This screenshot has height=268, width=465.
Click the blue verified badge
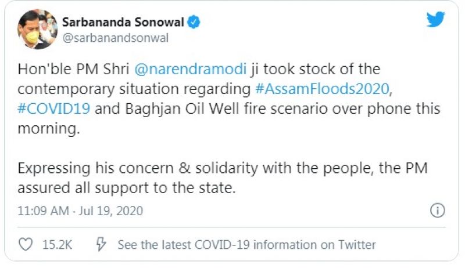pos(195,23)
